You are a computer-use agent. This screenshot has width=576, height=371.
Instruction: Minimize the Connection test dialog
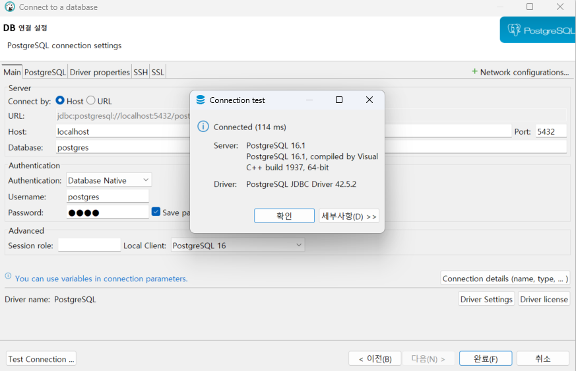[309, 100]
